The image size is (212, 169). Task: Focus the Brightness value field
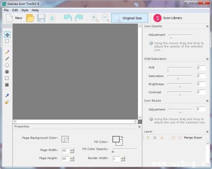tap(201, 84)
